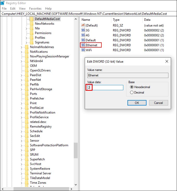The height and width of the screenshot is (191, 177).
Task: Select the related.desc tree item
Action: [x=38, y=122]
